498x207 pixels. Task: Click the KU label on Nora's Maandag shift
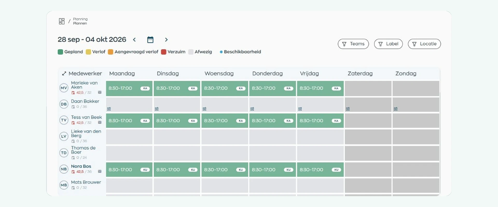[x=145, y=170]
